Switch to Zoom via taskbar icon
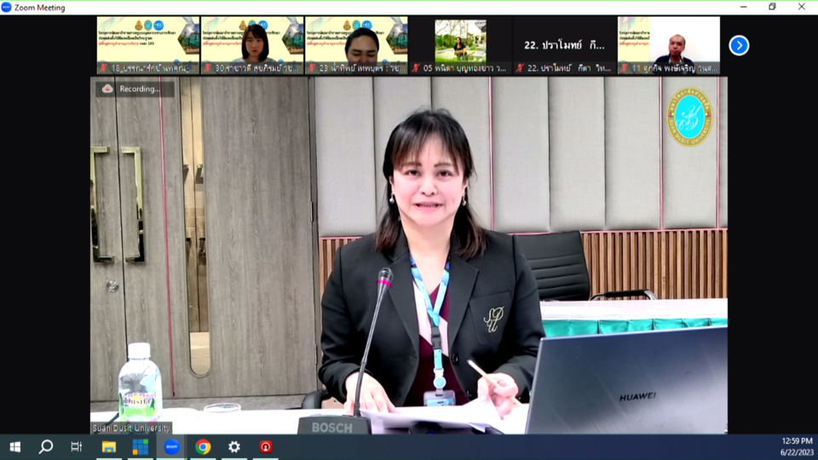818x460 pixels. tap(171, 447)
